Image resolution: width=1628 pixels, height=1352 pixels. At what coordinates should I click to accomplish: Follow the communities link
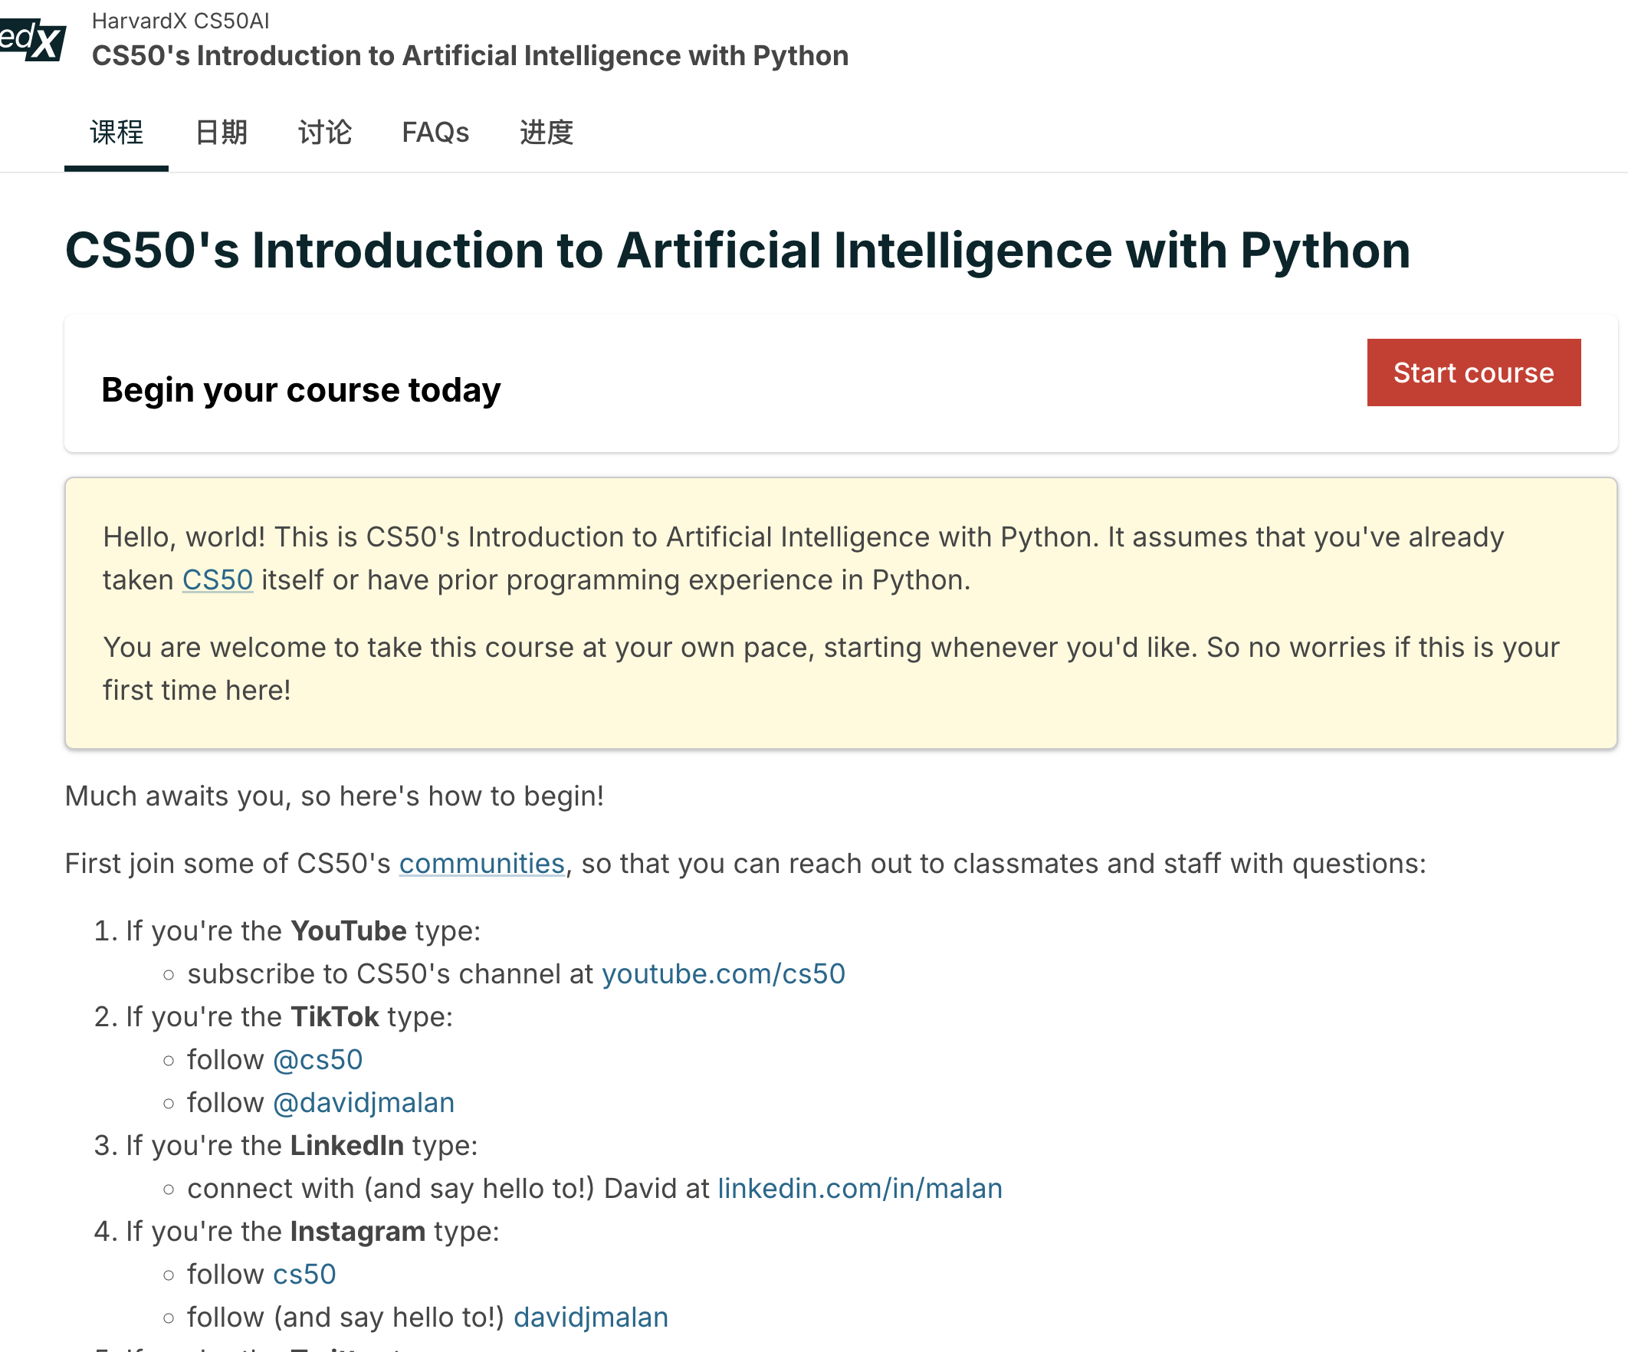click(481, 864)
